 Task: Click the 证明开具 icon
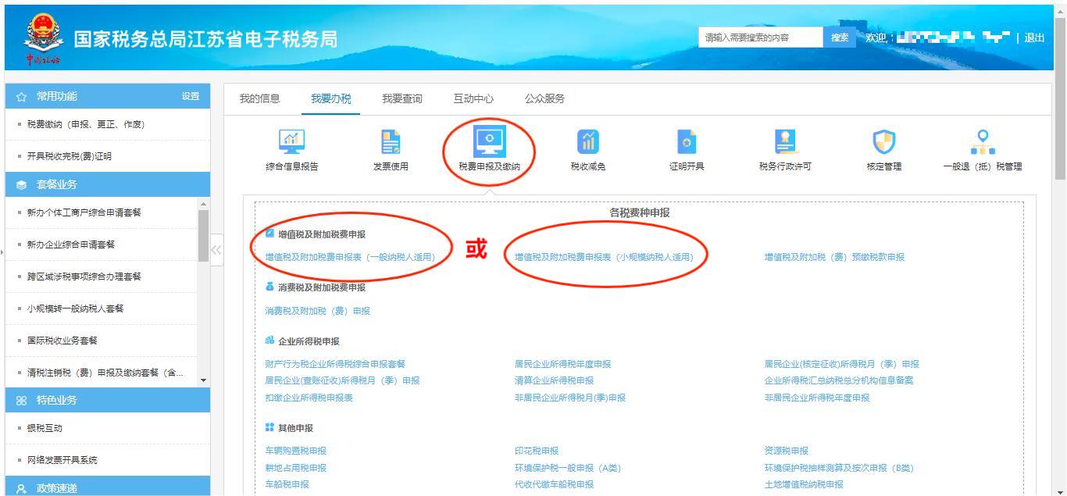pos(687,142)
